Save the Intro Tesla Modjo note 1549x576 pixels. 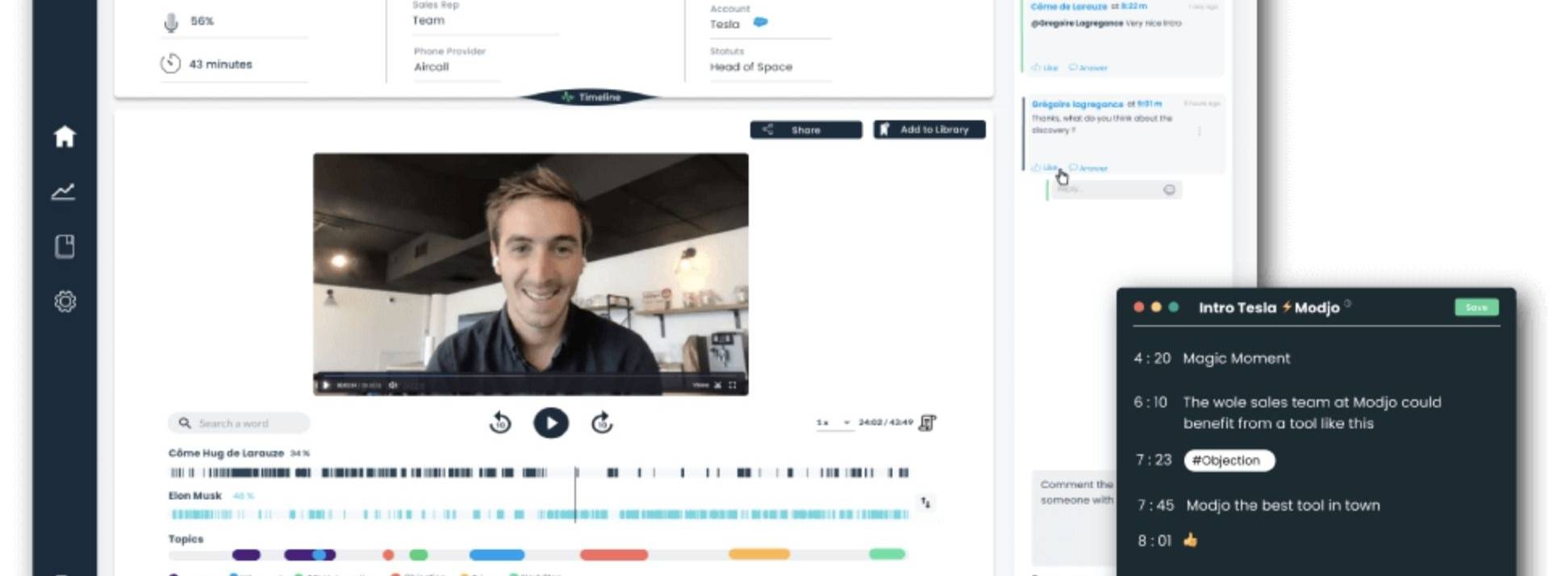[1476, 307]
